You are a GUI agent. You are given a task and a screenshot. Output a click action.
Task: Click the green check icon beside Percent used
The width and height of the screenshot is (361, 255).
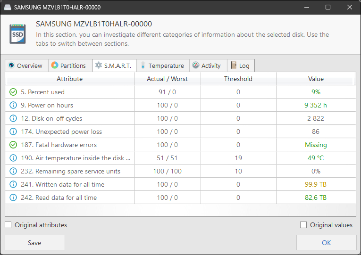pos(13,92)
